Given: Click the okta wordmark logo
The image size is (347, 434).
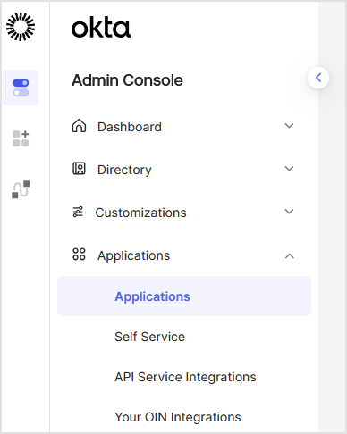Looking at the screenshot, I should tap(101, 28).
